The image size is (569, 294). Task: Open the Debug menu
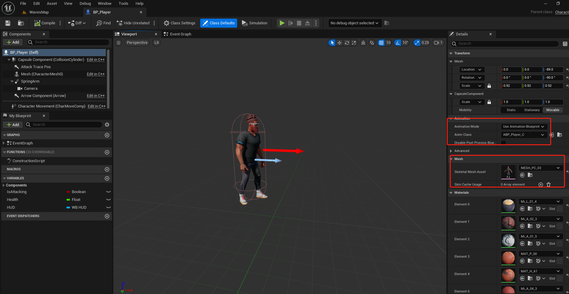tap(85, 4)
